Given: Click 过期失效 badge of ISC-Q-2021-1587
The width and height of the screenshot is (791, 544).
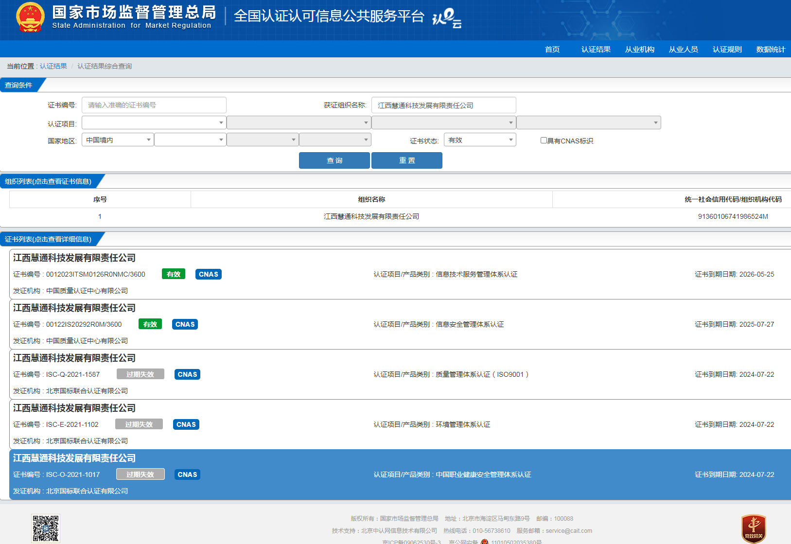Looking at the screenshot, I should (141, 374).
